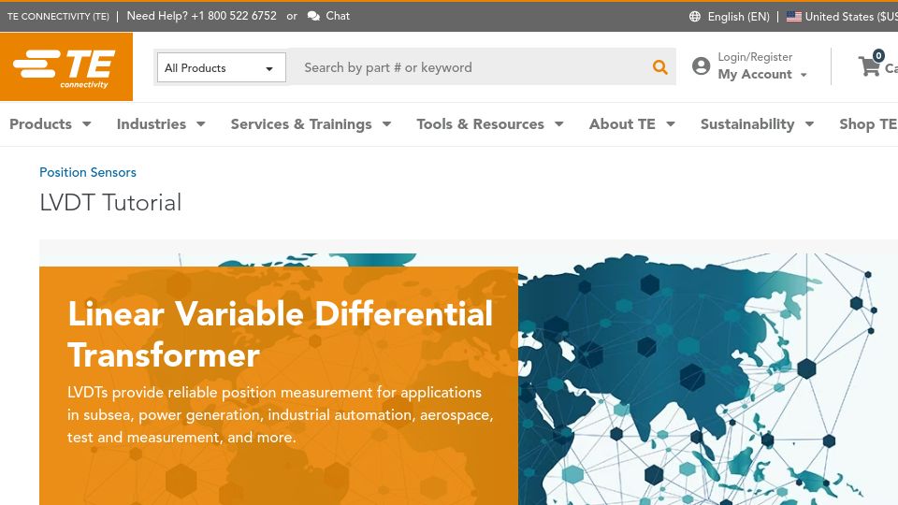
Task: Open the Industries menu
Action: [152, 124]
